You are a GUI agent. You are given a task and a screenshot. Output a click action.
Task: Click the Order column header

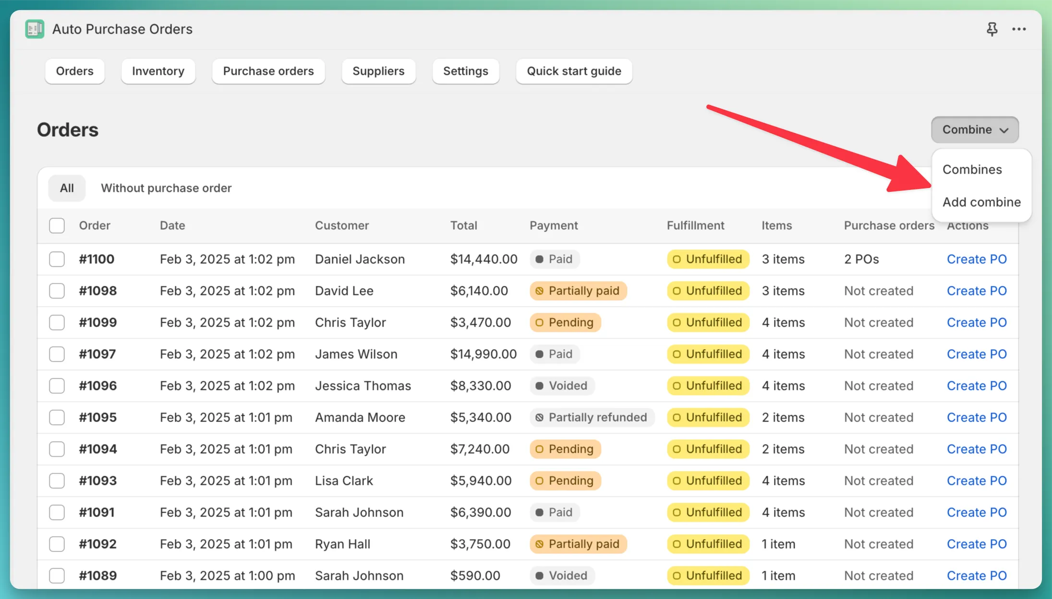tap(95, 225)
